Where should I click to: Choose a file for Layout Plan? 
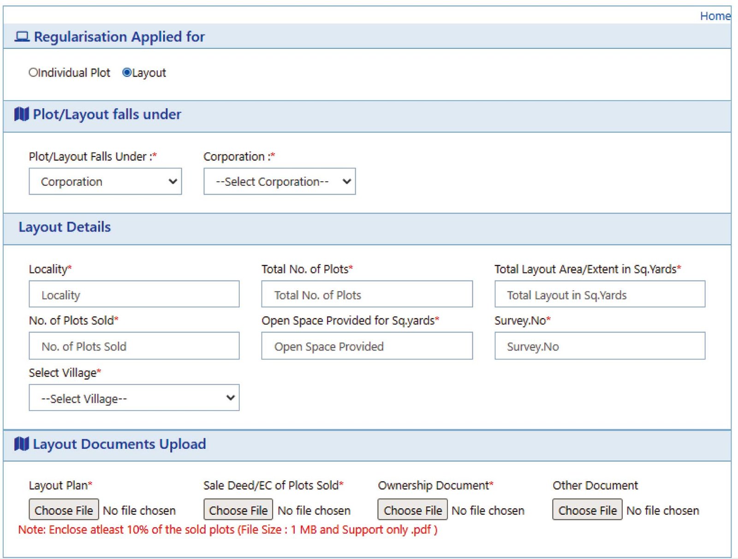point(63,510)
